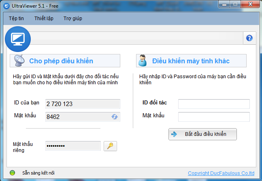
Task: Focus the ID đối tác input field
Action: [214, 104]
